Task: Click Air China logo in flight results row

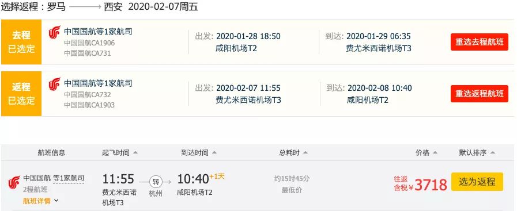Action: tap(14, 182)
